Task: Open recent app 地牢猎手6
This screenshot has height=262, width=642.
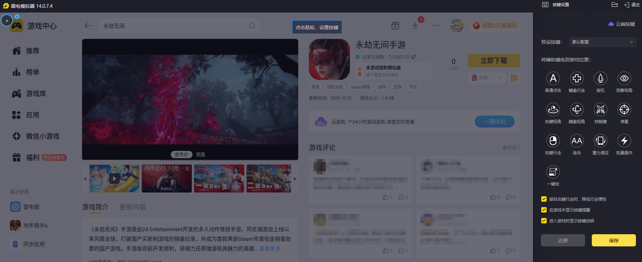Action: point(29,225)
